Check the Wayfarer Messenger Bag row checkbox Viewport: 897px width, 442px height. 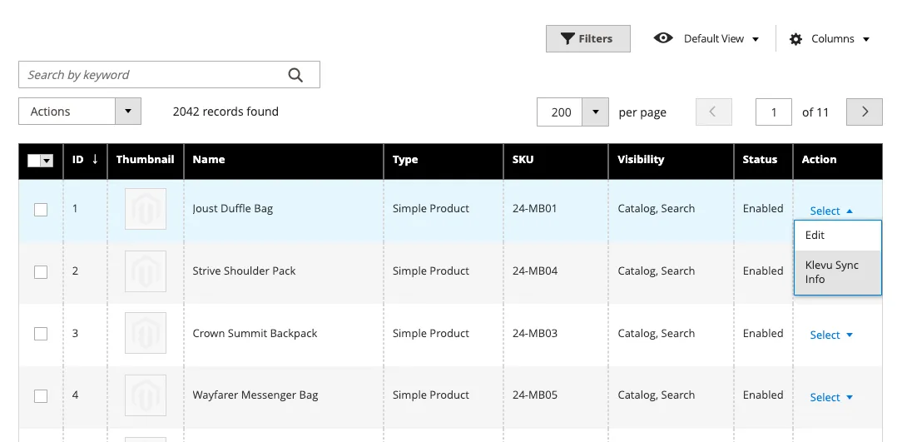click(41, 395)
